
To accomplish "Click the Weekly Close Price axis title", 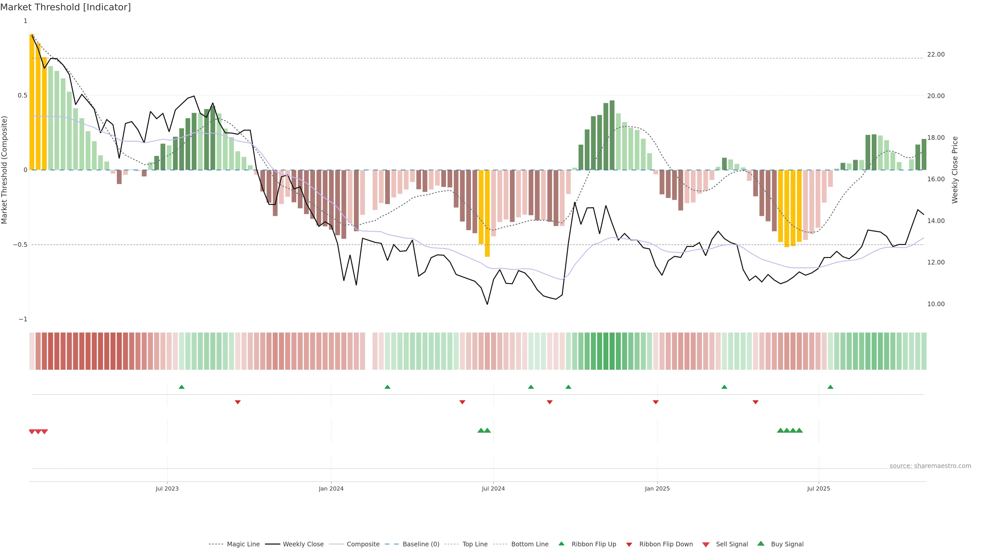I will [955, 170].
